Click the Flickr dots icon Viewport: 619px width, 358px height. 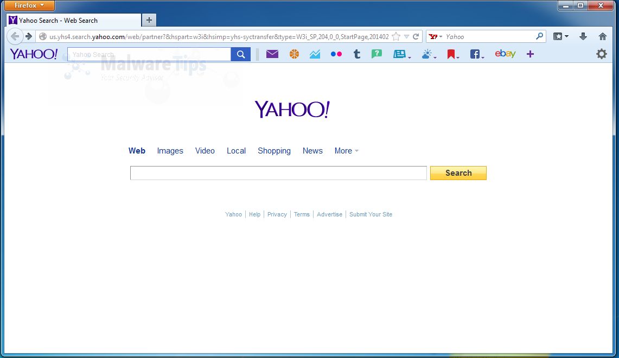tap(336, 54)
